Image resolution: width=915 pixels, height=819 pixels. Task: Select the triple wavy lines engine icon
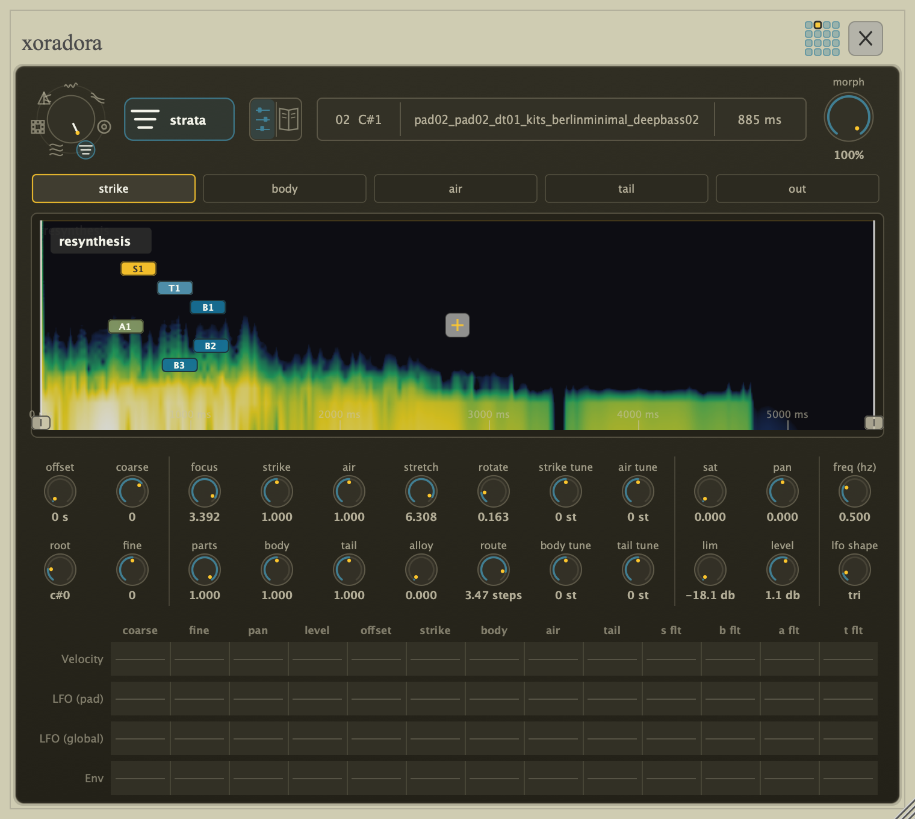click(56, 149)
